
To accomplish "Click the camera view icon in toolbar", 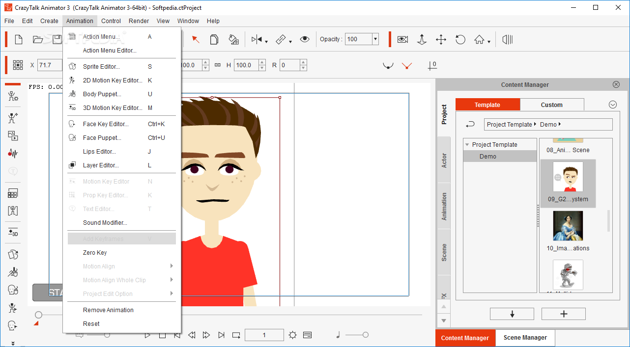I will click(402, 40).
